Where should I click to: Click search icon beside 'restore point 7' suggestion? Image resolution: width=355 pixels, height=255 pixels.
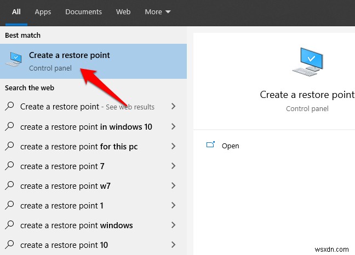click(9, 166)
